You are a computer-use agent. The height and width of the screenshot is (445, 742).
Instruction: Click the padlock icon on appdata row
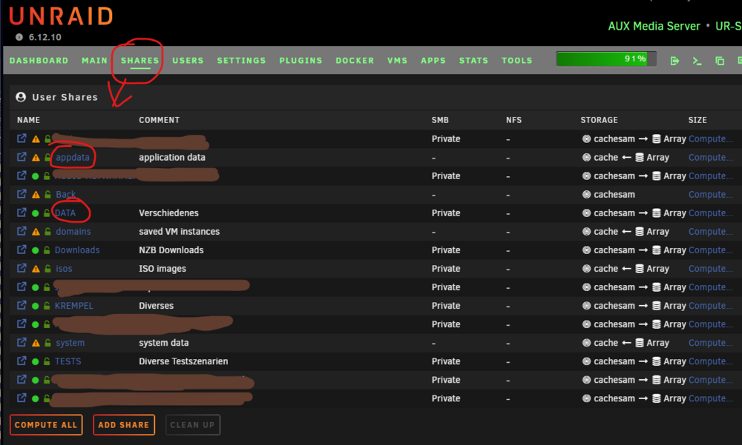[x=47, y=157]
